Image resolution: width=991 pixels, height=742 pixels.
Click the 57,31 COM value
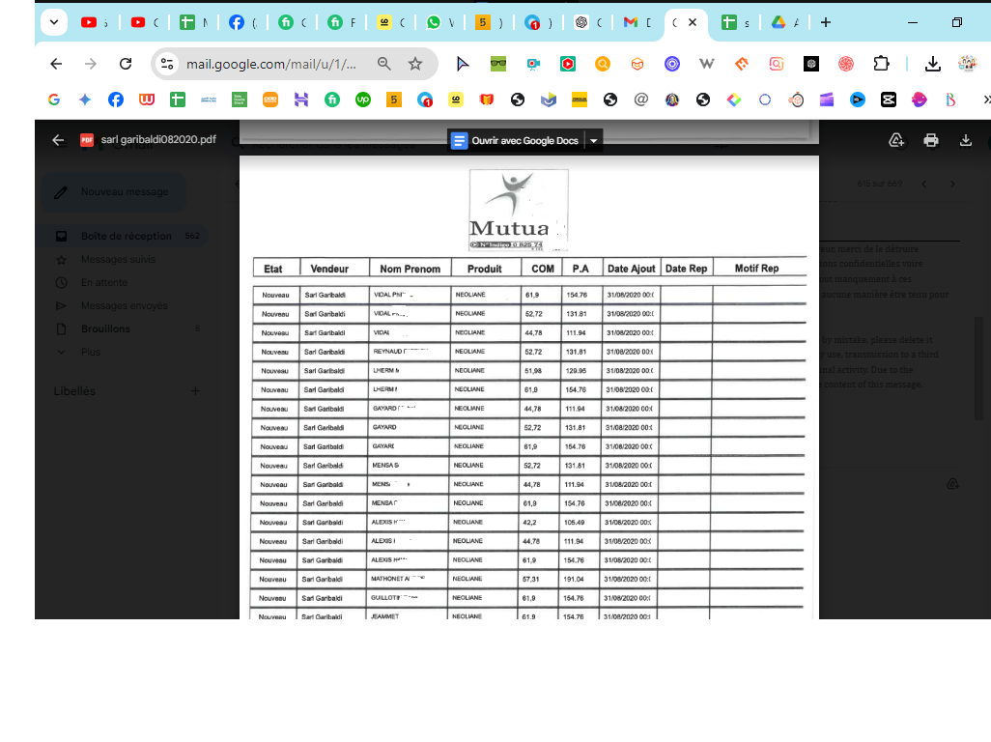[531, 579]
